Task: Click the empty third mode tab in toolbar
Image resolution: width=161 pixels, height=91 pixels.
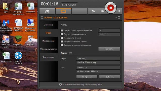Action: 79,11
